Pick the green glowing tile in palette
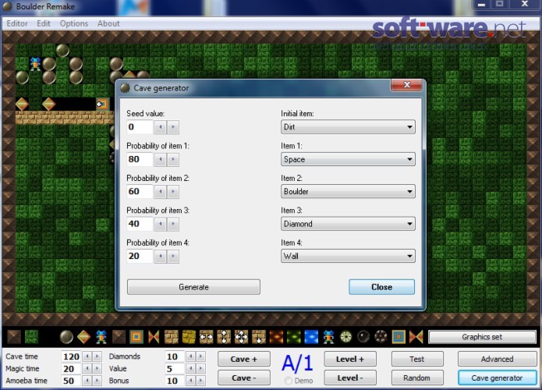This screenshot has height=390, width=542. coord(293,336)
